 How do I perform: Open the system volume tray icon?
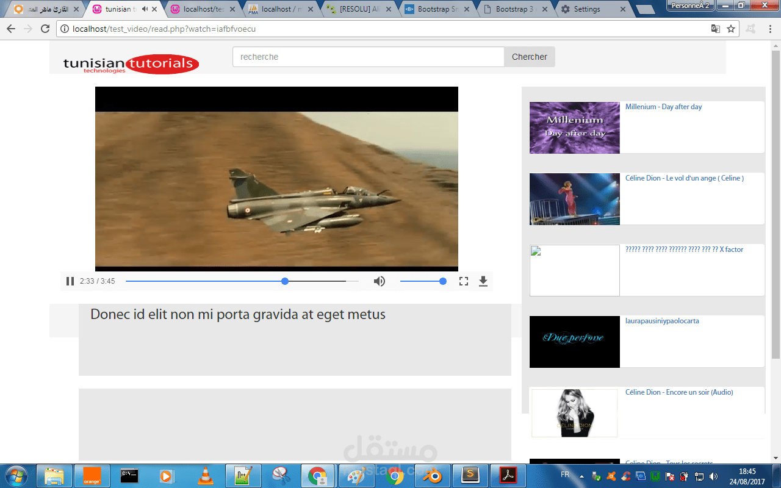coord(714,476)
